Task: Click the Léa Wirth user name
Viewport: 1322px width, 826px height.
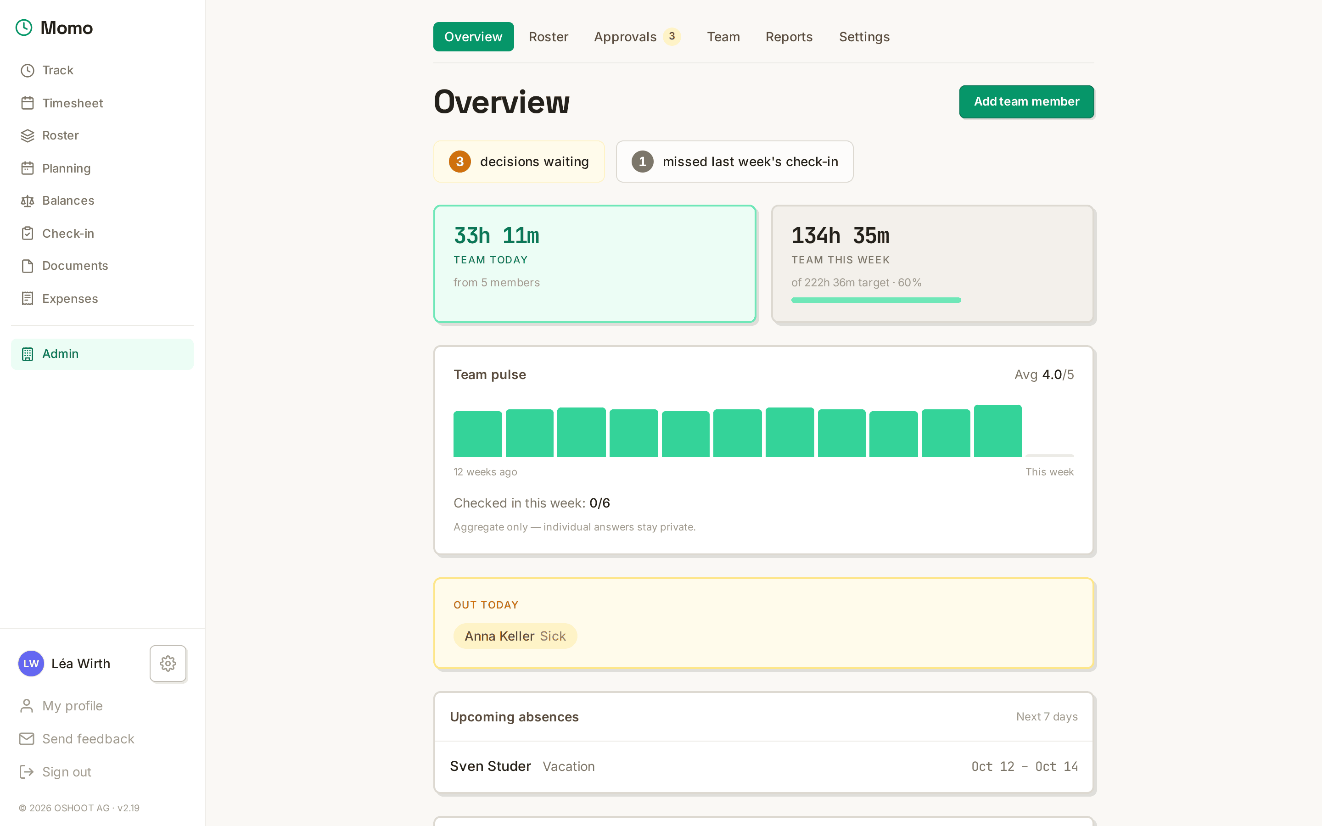Action: (81, 663)
